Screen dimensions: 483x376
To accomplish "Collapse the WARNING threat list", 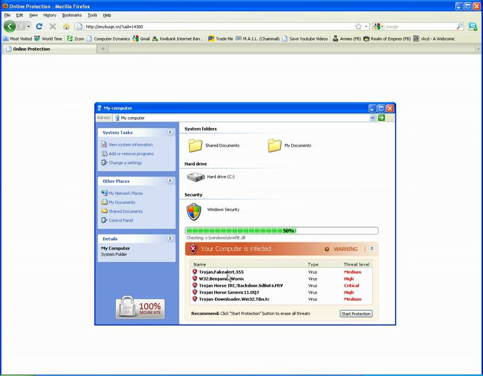I will [x=372, y=249].
